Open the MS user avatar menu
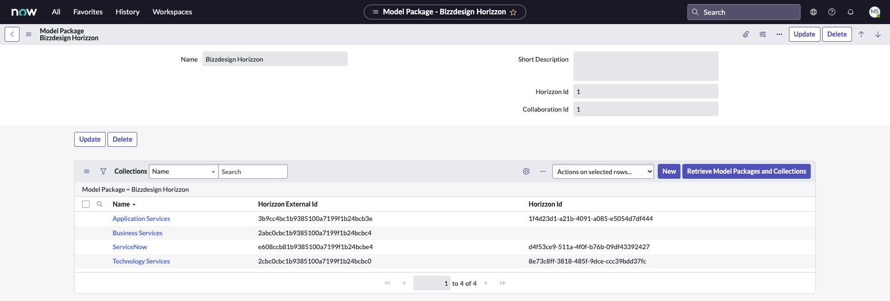This screenshot has width=890, height=301. (x=875, y=12)
